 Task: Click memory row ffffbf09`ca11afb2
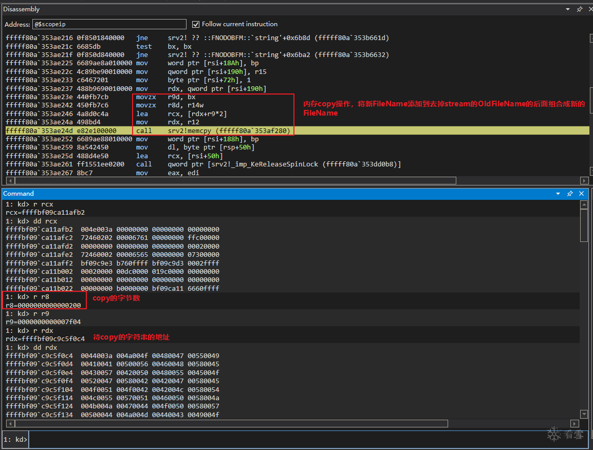[113, 230]
